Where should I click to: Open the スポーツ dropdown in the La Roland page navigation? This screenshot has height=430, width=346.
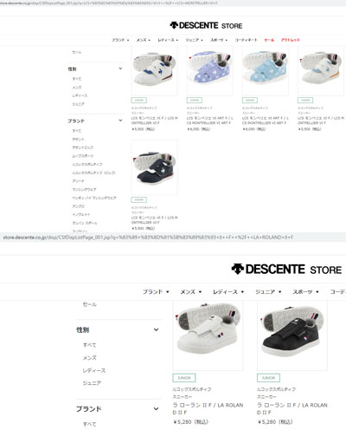[305, 292]
